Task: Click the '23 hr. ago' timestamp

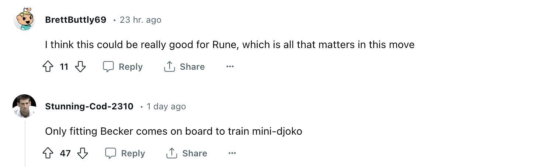Action: pos(140,20)
